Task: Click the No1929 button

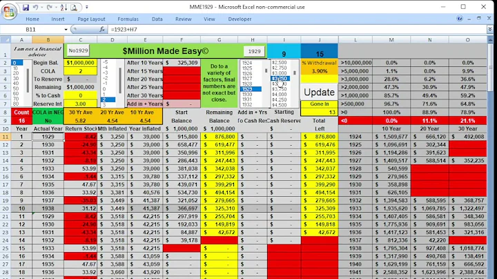Action: (78, 50)
